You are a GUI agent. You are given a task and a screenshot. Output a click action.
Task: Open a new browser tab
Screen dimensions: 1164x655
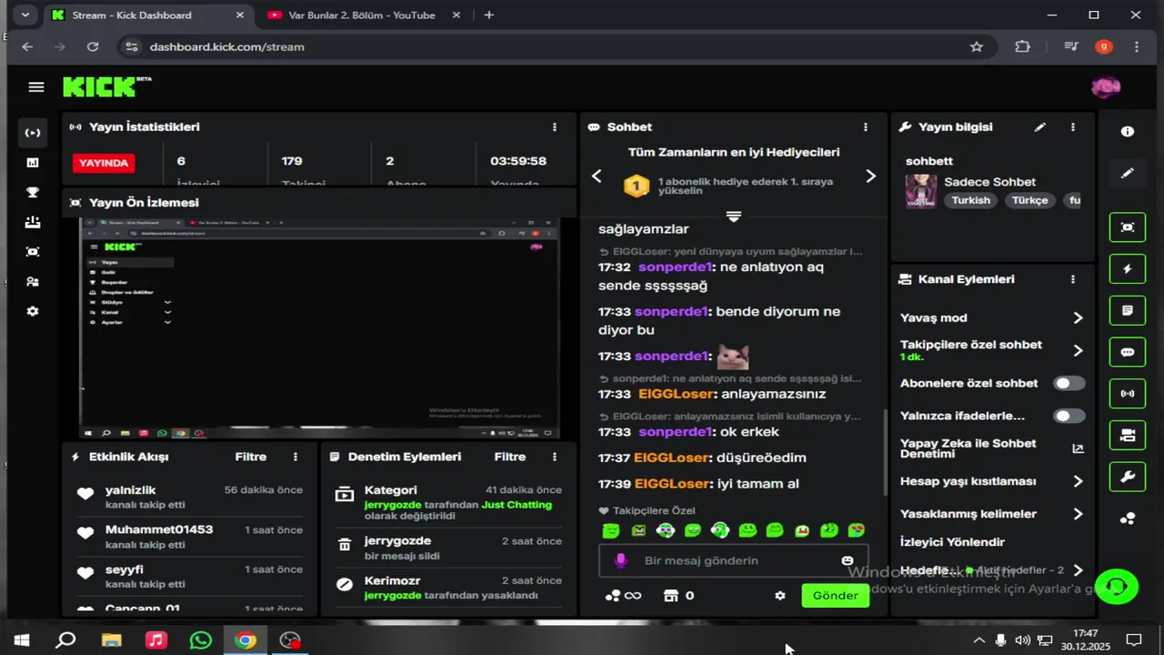489,15
